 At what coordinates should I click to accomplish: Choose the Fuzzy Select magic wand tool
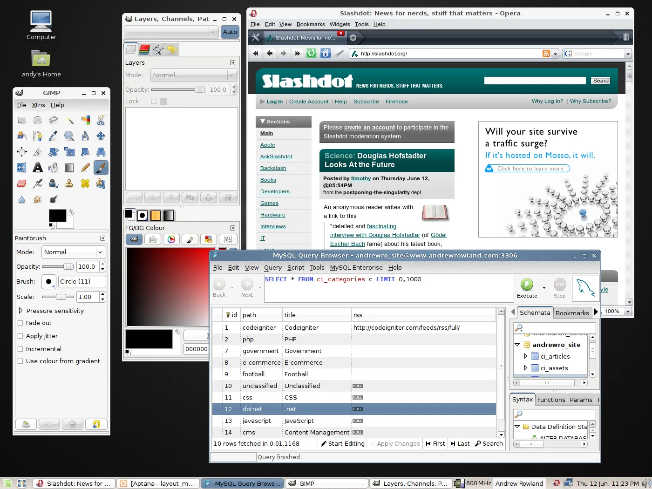69,120
